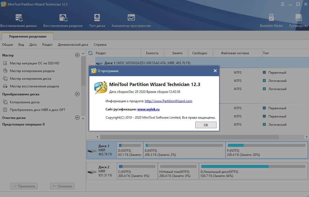309x197 pixels.
Task: Click the Применить button
Action: pyautogui.click(x=24, y=186)
